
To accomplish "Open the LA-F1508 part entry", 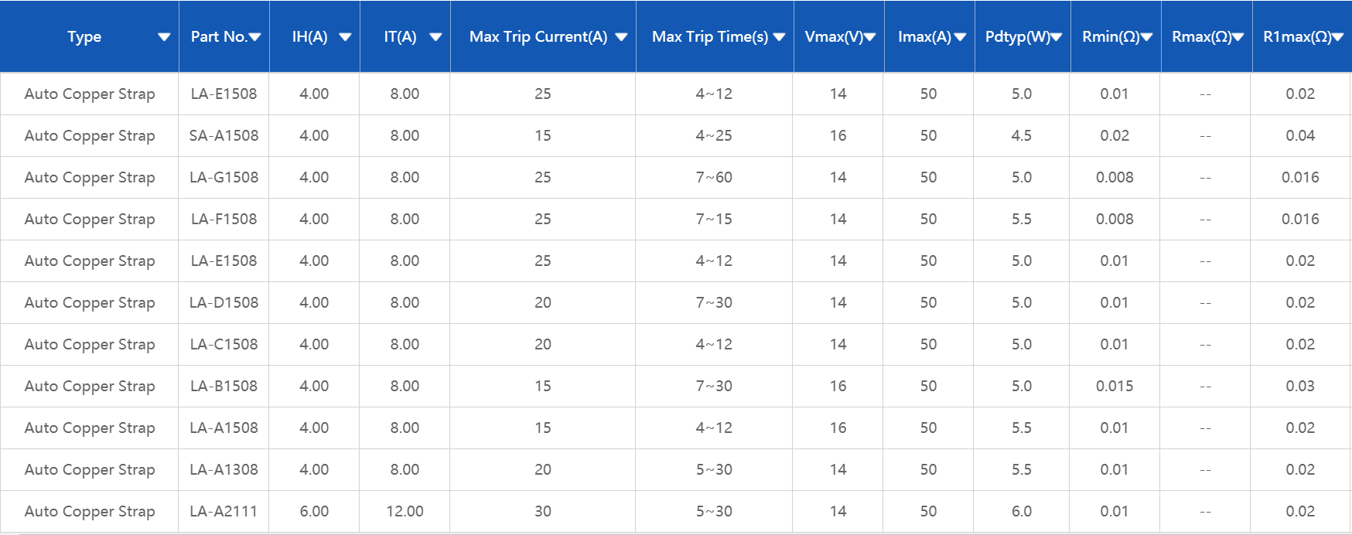I will (224, 219).
